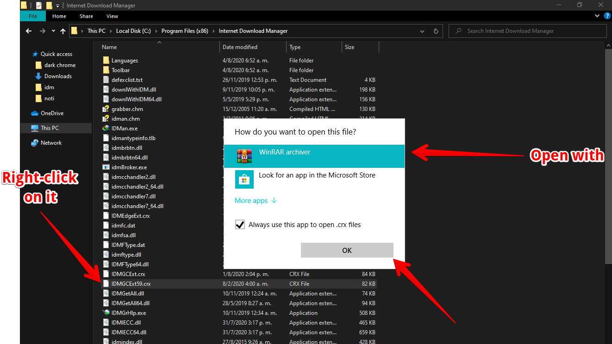Go back with the Back arrow
The width and height of the screenshot is (612, 344).
pyautogui.click(x=29, y=31)
